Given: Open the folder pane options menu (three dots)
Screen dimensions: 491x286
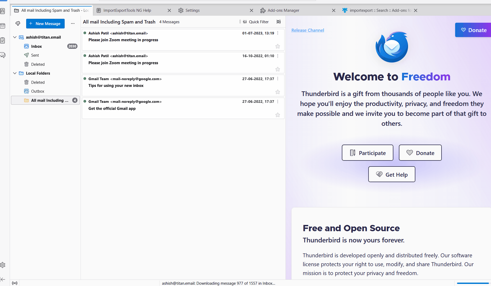Looking at the screenshot, I should [73, 23].
